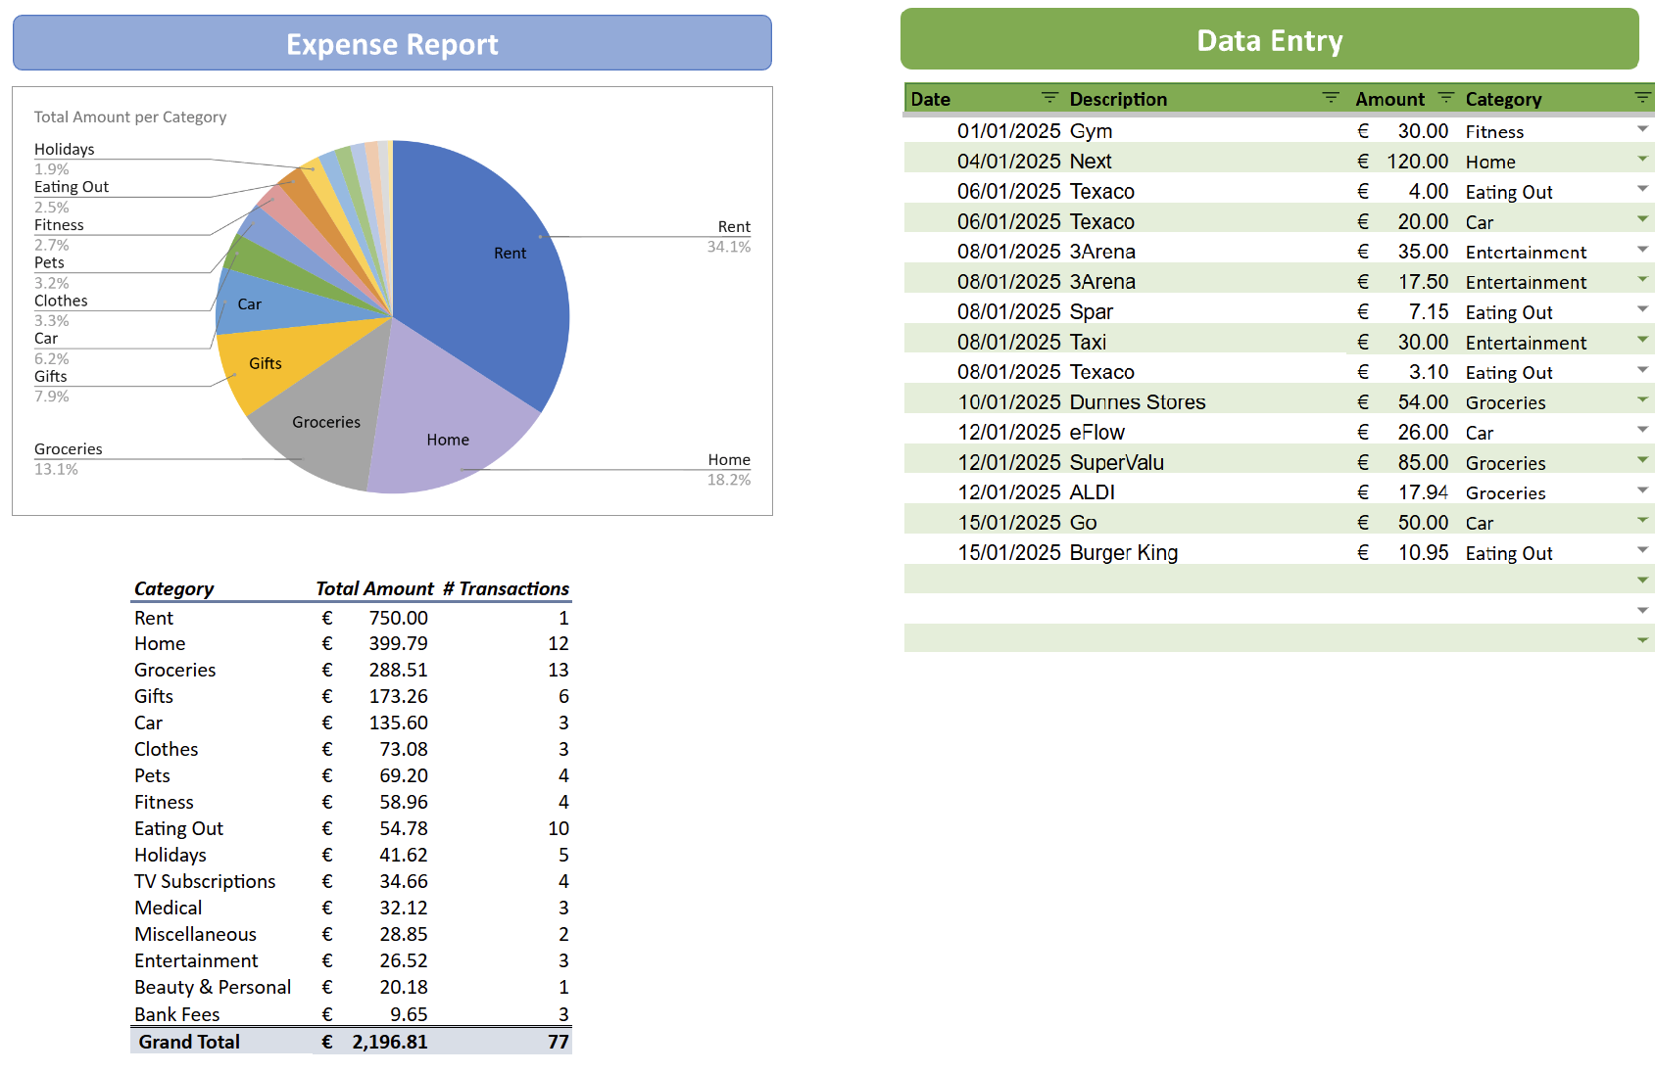The height and width of the screenshot is (1073, 1655).
Task: Open the Category column filter
Action: click(1642, 98)
